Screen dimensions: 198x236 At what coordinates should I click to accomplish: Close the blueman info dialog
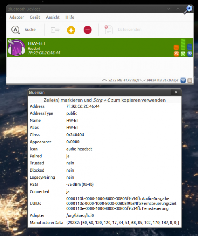[x=176, y=92]
